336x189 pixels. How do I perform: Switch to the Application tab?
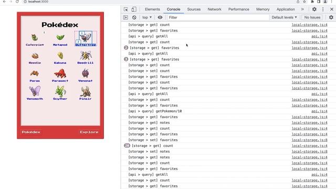pyautogui.click(x=286, y=9)
